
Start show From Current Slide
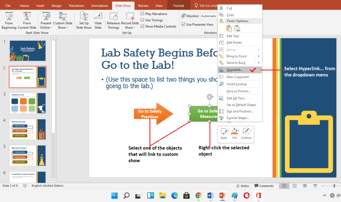pos(27,21)
